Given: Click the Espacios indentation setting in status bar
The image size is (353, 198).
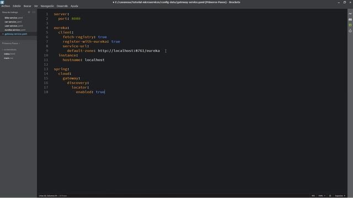Looking at the screenshot, I should click(340, 196).
